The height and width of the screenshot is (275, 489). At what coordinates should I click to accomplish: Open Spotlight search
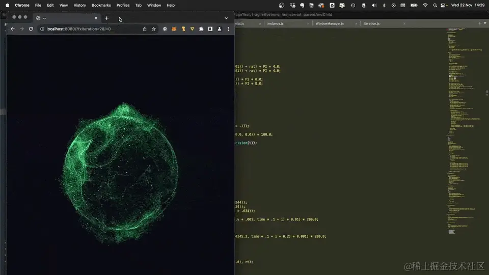(x=434, y=5)
